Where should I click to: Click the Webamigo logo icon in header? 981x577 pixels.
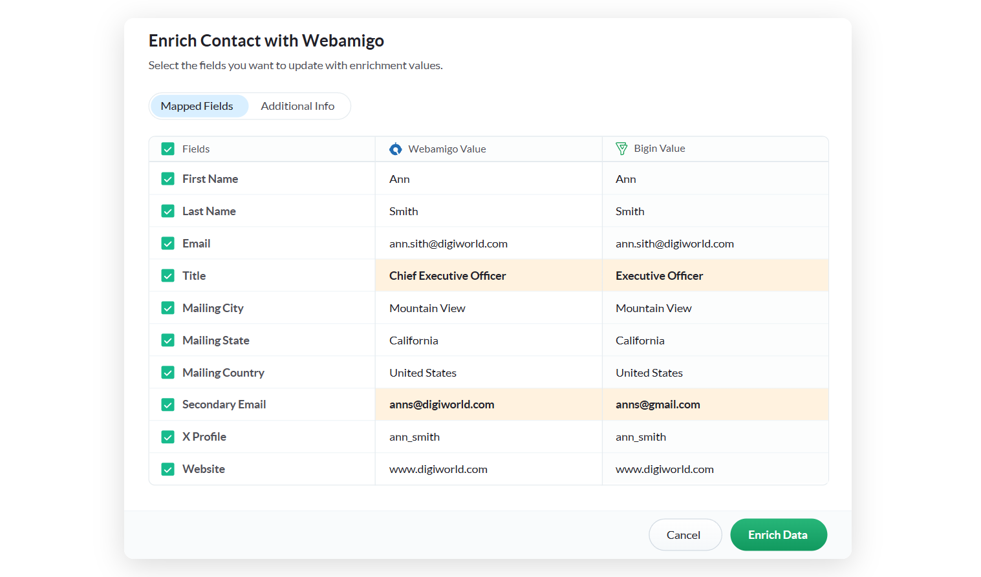coord(395,149)
